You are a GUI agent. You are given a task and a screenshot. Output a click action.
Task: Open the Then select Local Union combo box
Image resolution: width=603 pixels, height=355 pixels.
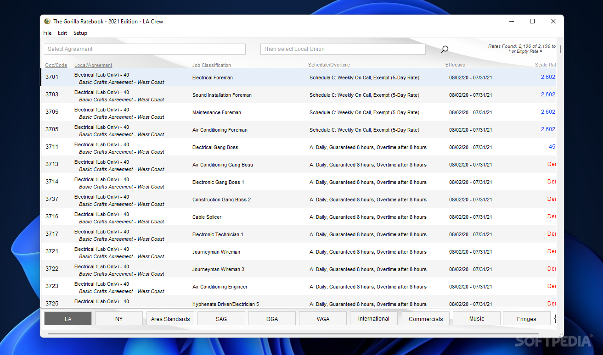click(x=343, y=49)
